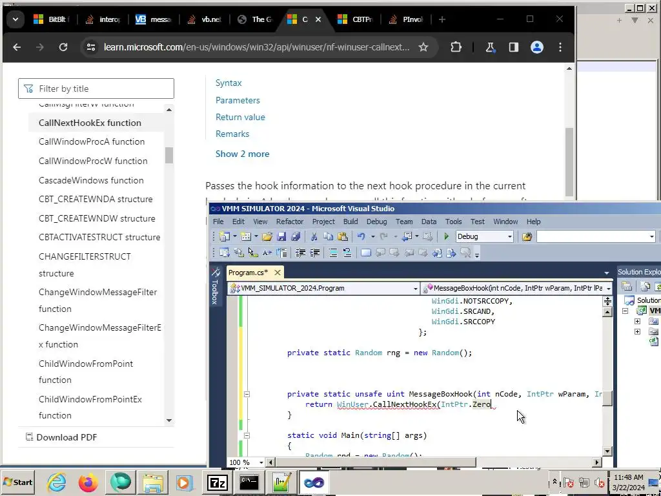Click the volume speaker tray icon

click(x=599, y=482)
